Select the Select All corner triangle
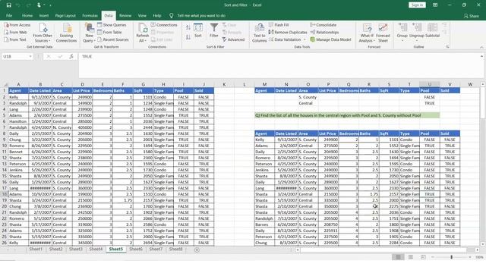486x273 pixels. pyautogui.click(x=5, y=84)
